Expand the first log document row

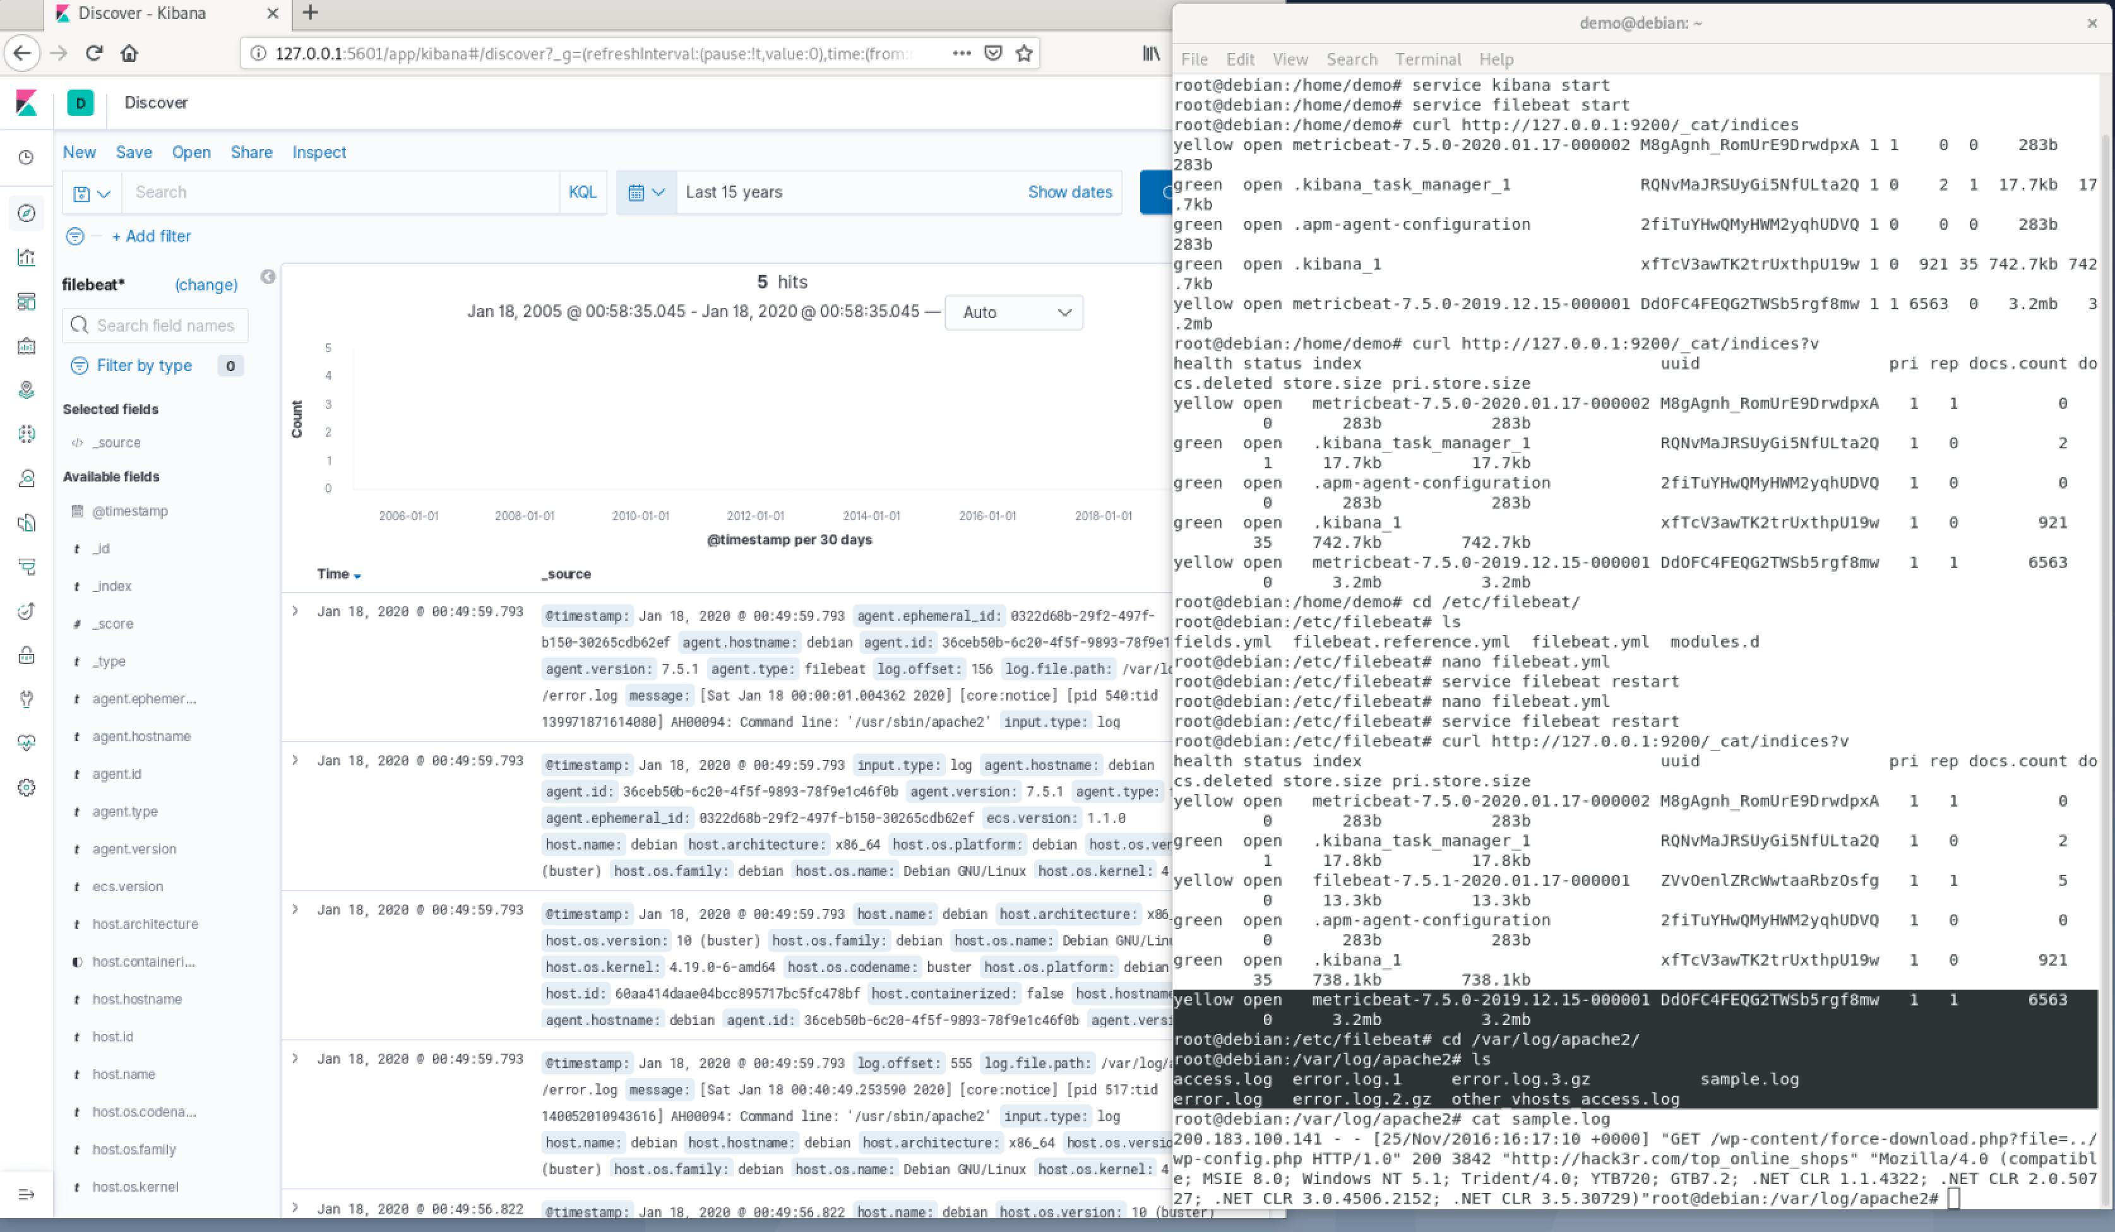coord(295,611)
